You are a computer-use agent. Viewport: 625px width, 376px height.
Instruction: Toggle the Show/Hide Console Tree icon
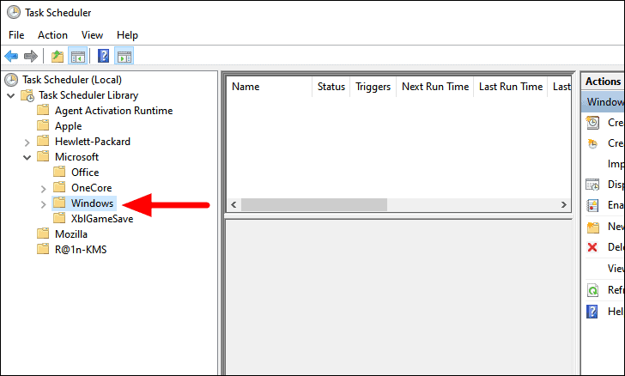pos(78,56)
